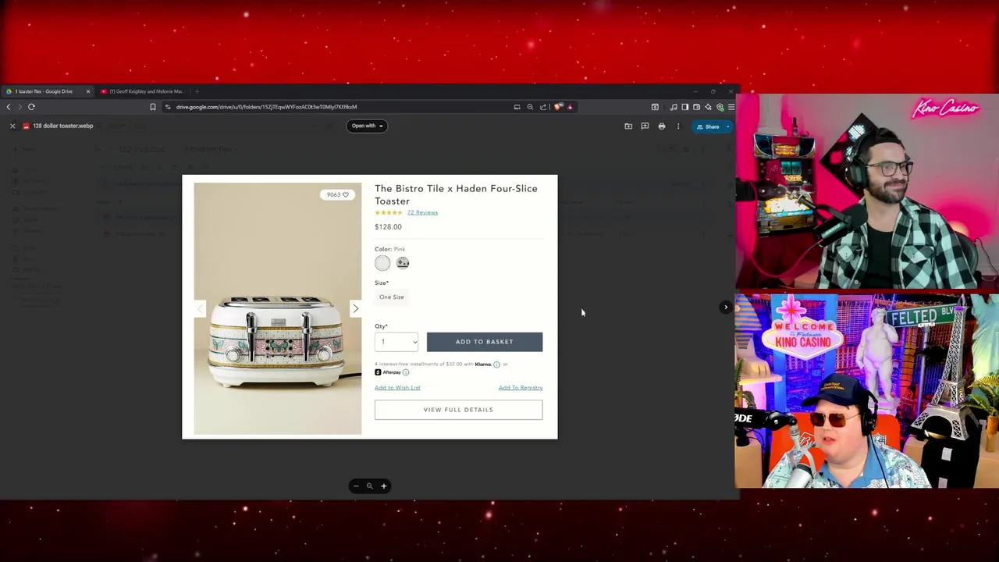Viewport: 999px width, 562px height.
Task: Reload the current page
Action: click(31, 107)
